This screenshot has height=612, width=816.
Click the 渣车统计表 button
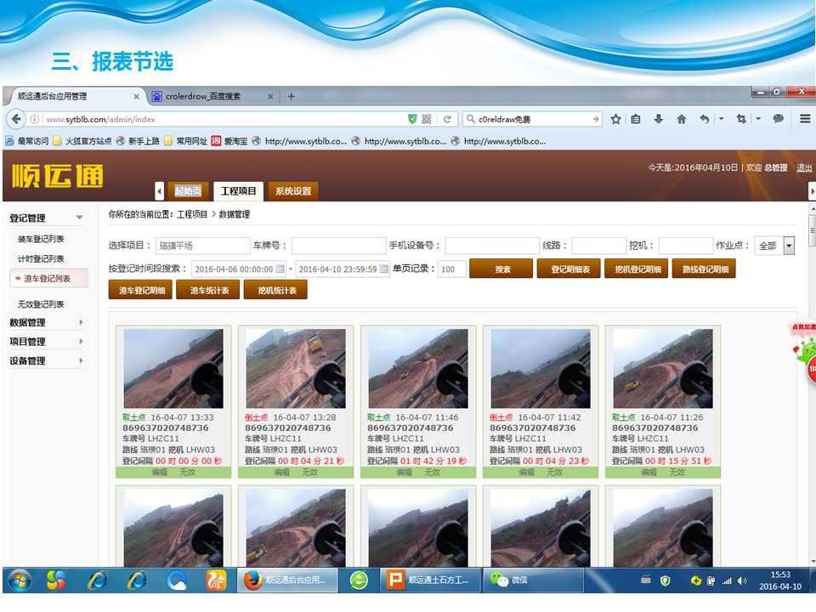(208, 290)
